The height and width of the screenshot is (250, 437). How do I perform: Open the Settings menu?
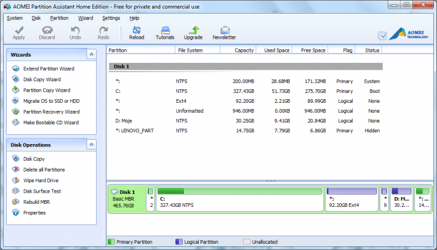[x=111, y=18]
